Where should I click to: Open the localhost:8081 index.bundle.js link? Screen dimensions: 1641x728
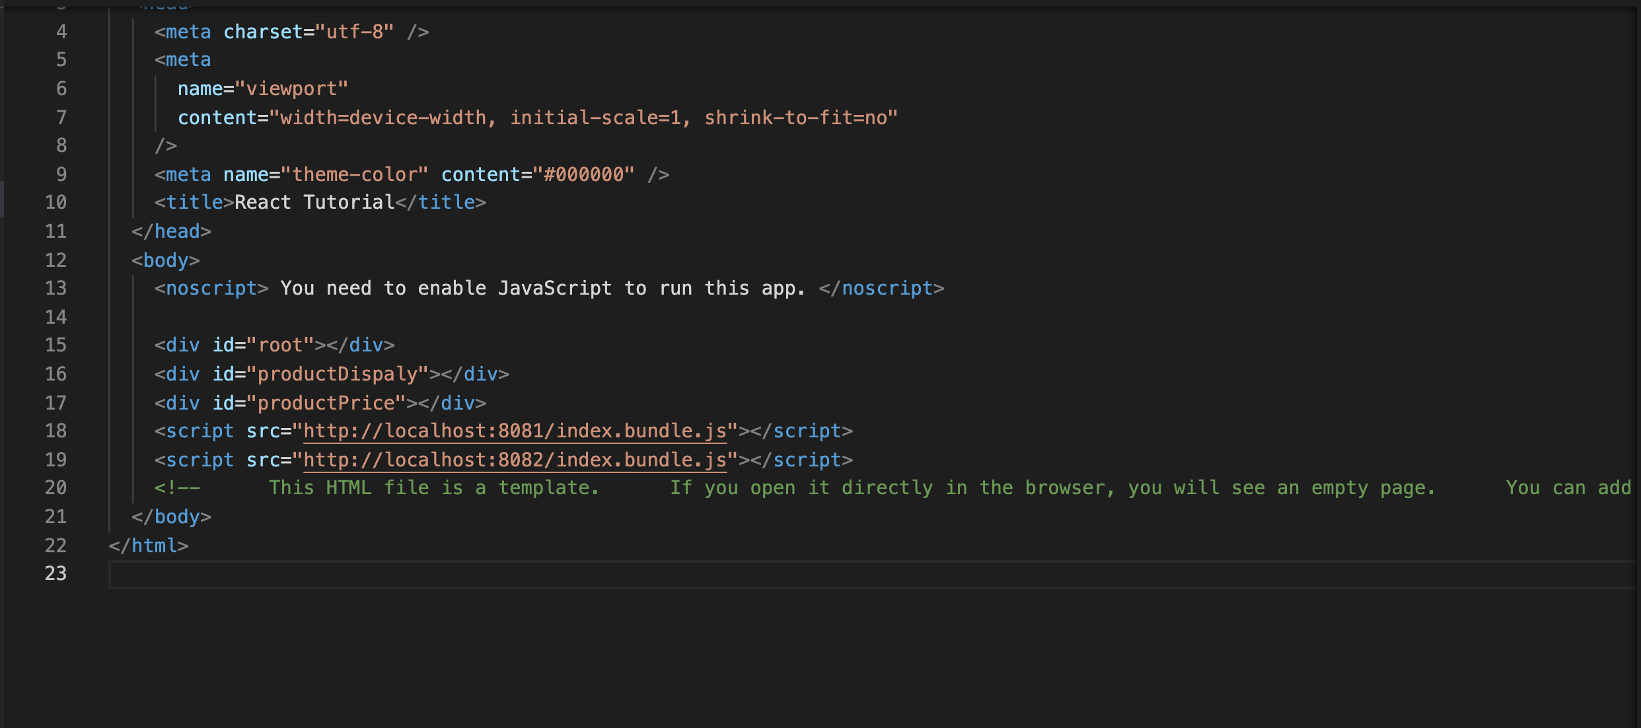515,431
